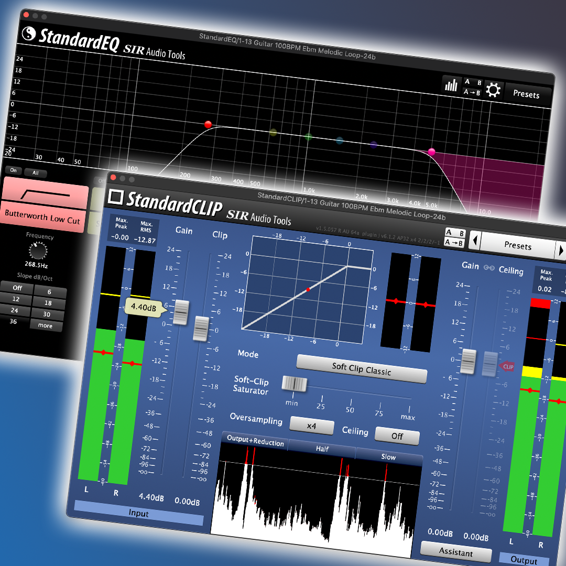Select the pink high-cut EQ node
Image resolution: width=566 pixels, height=566 pixels.
(x=431, y=151)
